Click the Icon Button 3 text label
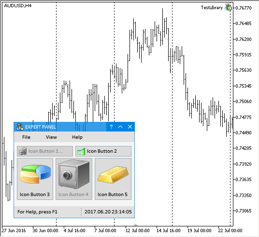This screenshot has width=259, height=237. (x=35, y=195)
